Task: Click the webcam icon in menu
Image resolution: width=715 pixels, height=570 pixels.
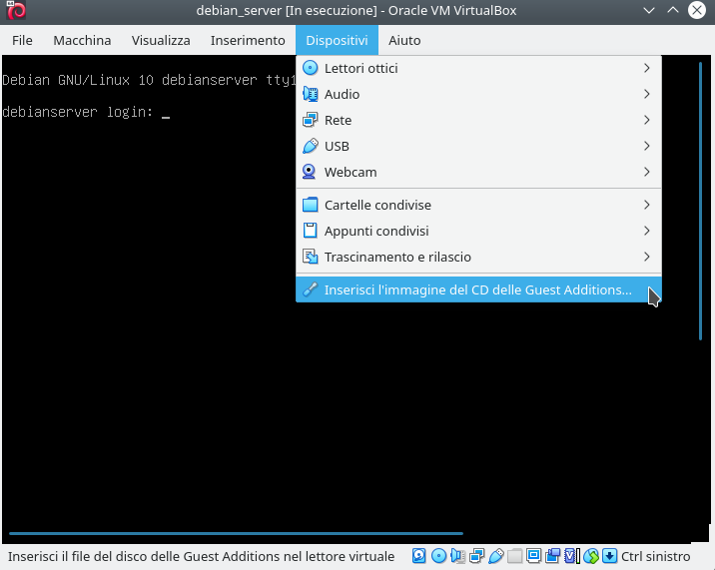Action: click(310, 172)
